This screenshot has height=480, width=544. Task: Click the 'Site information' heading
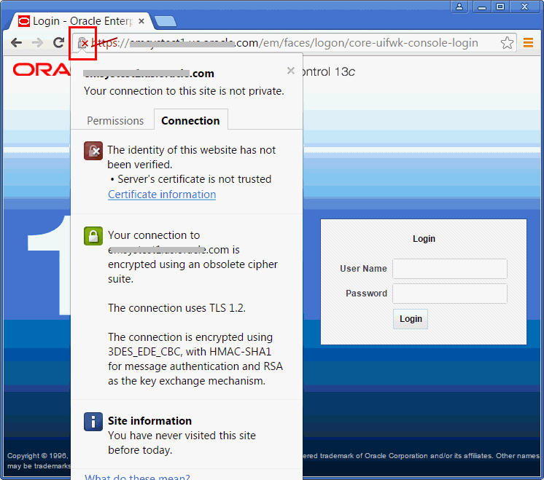pyautogui.click(x=149, y=421)
